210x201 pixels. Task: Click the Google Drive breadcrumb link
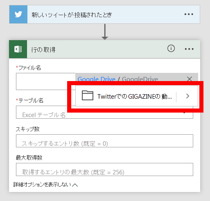point(96,79)
